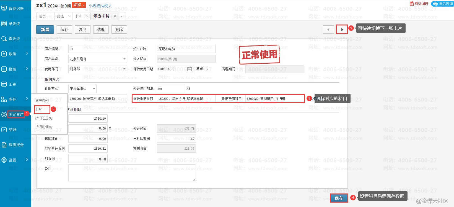Go to previous card with left arrow

pyautogui.click(x=328, y=29)
